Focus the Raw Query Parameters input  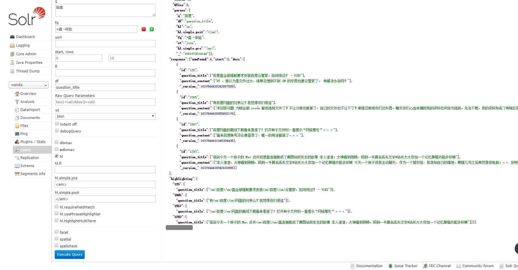point(105,102)
